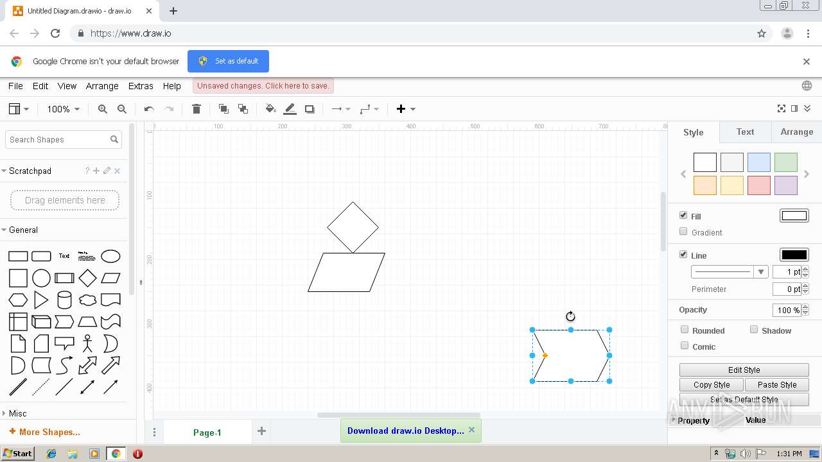Select the Parallelogram shape in General
822x462 pixels.
coord(110,278)
